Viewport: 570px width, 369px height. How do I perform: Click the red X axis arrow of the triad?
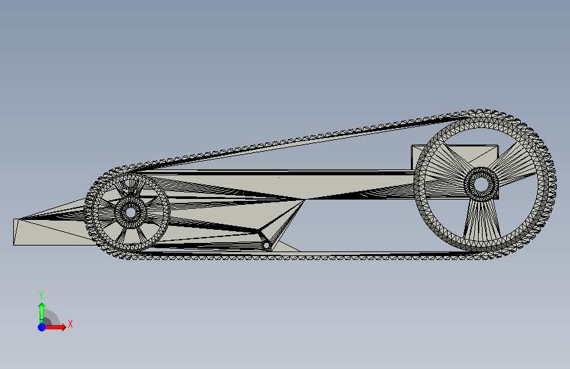pyautogui.click(x=55, y=327)
